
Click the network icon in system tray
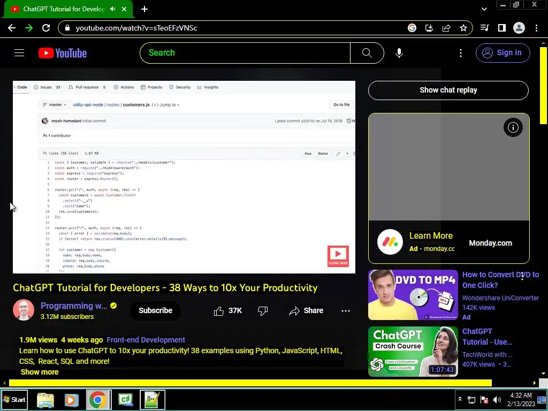tap(471, 400)
